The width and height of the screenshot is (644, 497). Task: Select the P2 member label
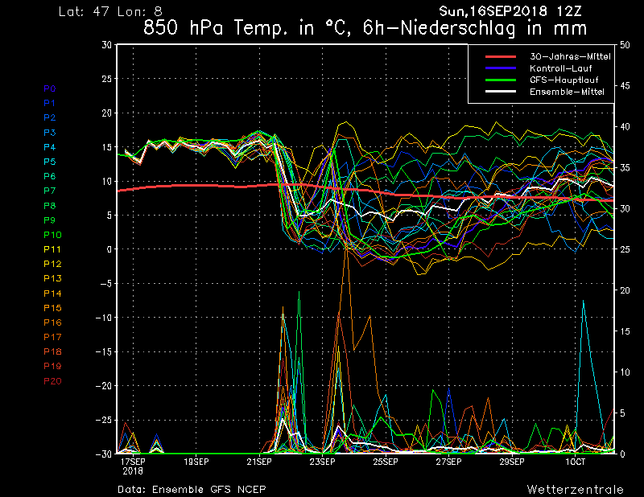click(x=50, y=117)
